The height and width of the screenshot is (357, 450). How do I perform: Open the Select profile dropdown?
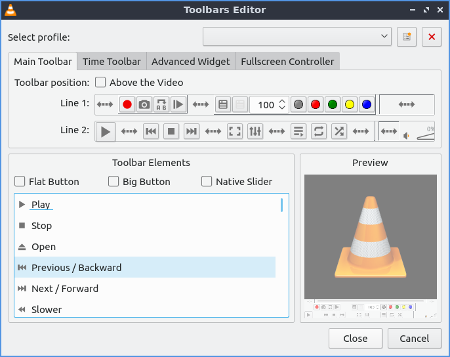[x=297, y=37]
